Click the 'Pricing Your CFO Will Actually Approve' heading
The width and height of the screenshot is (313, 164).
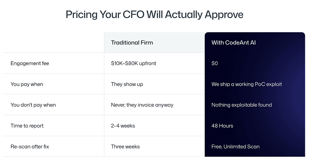point(154,15)
